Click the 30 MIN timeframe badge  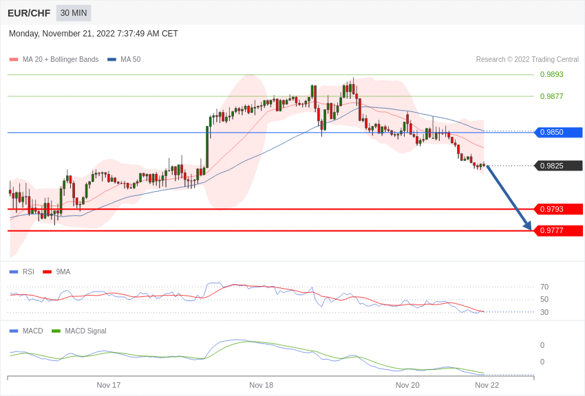tap(74, 13)
